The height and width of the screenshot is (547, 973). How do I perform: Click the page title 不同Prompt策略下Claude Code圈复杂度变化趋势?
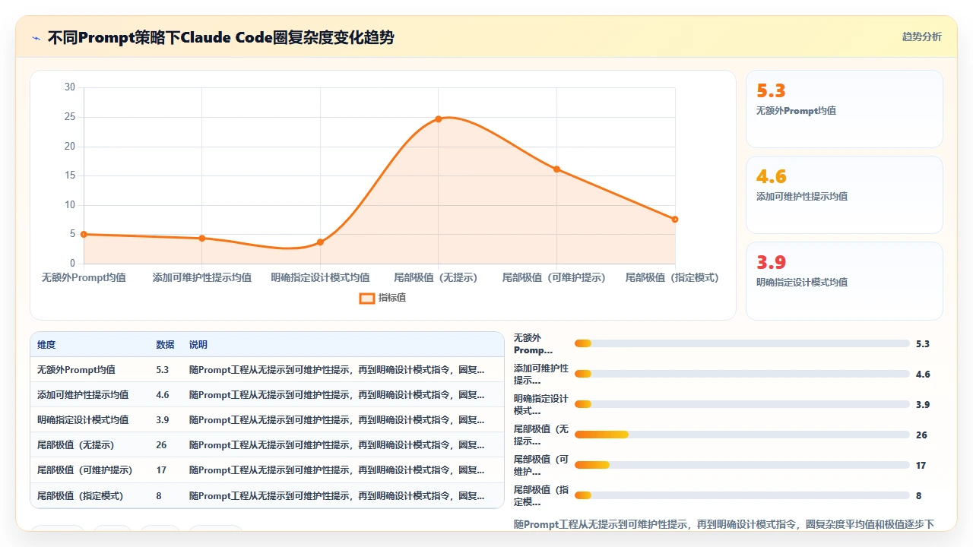(x=220, y=37)
